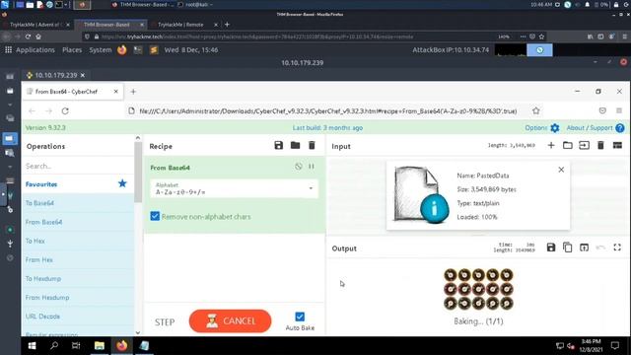This screenshot has width=631, height=355.
Task: Close the PastedData file info card
Action: [x=561, y=170]
